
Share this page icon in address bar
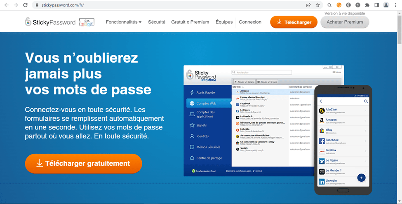[308, 5]
